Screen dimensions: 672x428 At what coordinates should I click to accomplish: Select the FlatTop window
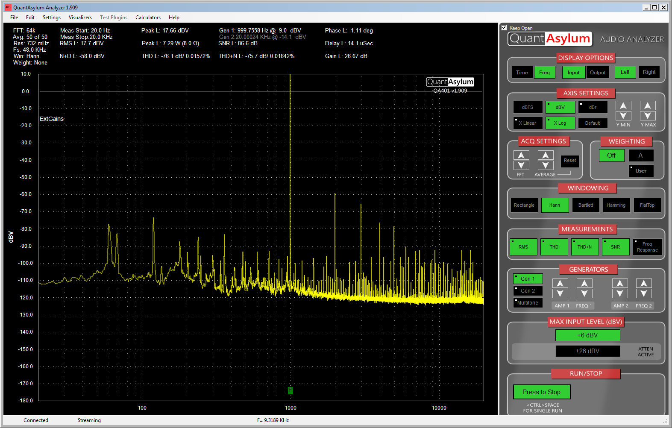(647, 205)
